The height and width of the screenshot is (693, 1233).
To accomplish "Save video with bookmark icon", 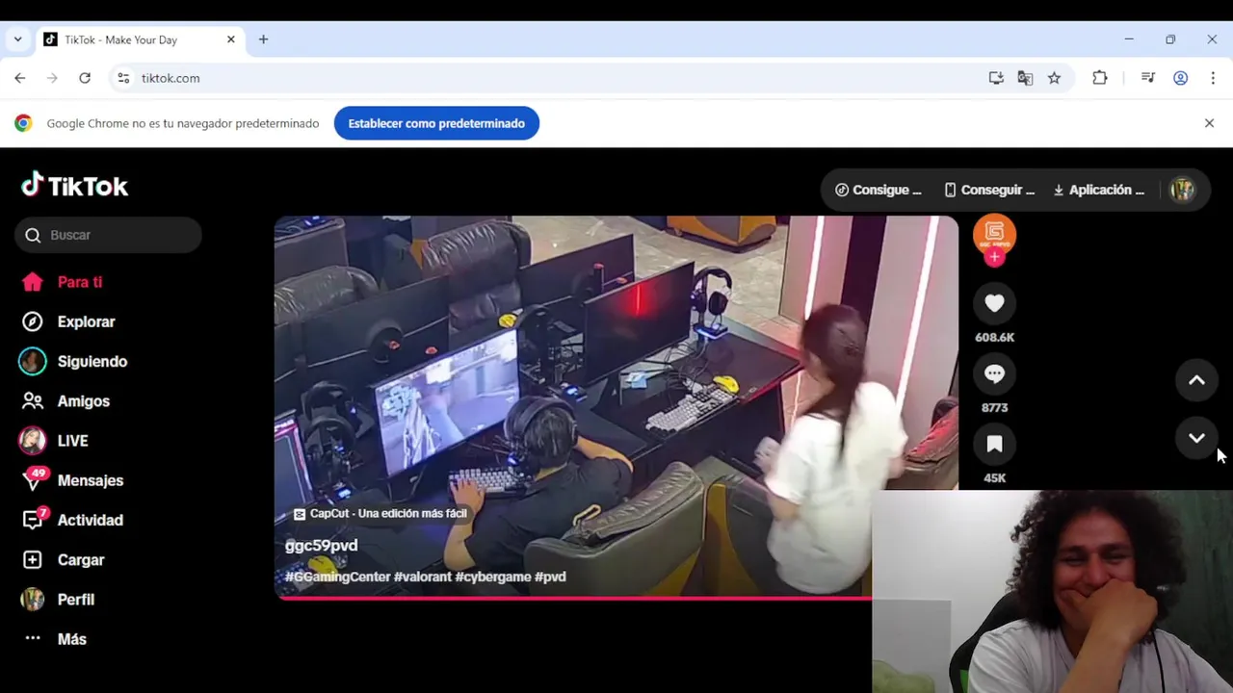I will tap(994, 444).
